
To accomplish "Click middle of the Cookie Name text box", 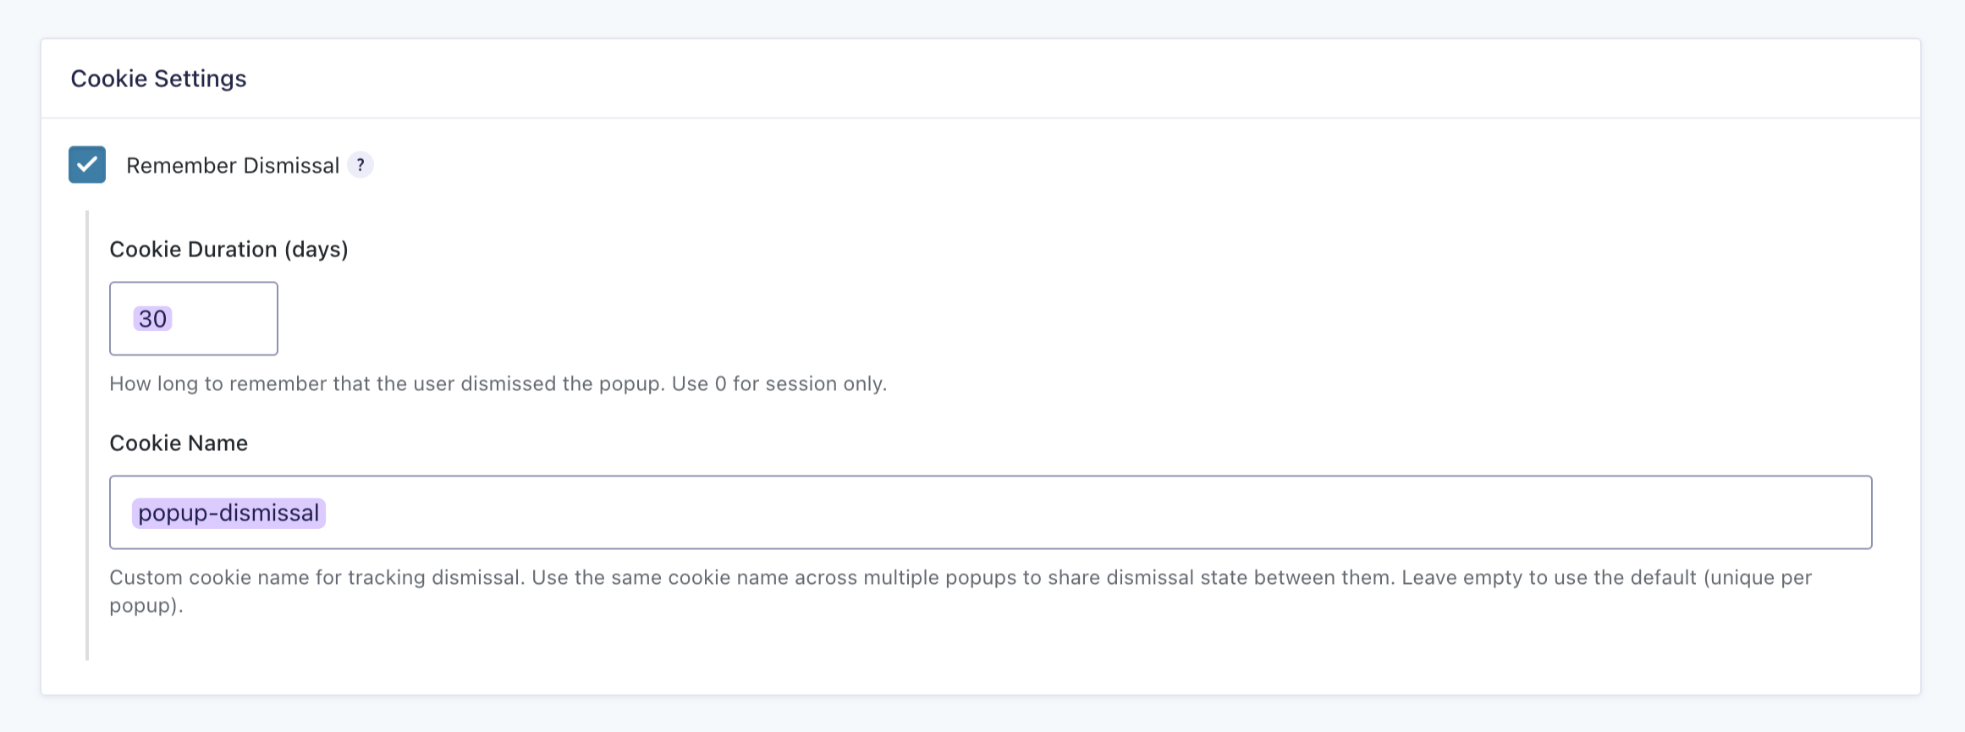I will click(990, 513).
